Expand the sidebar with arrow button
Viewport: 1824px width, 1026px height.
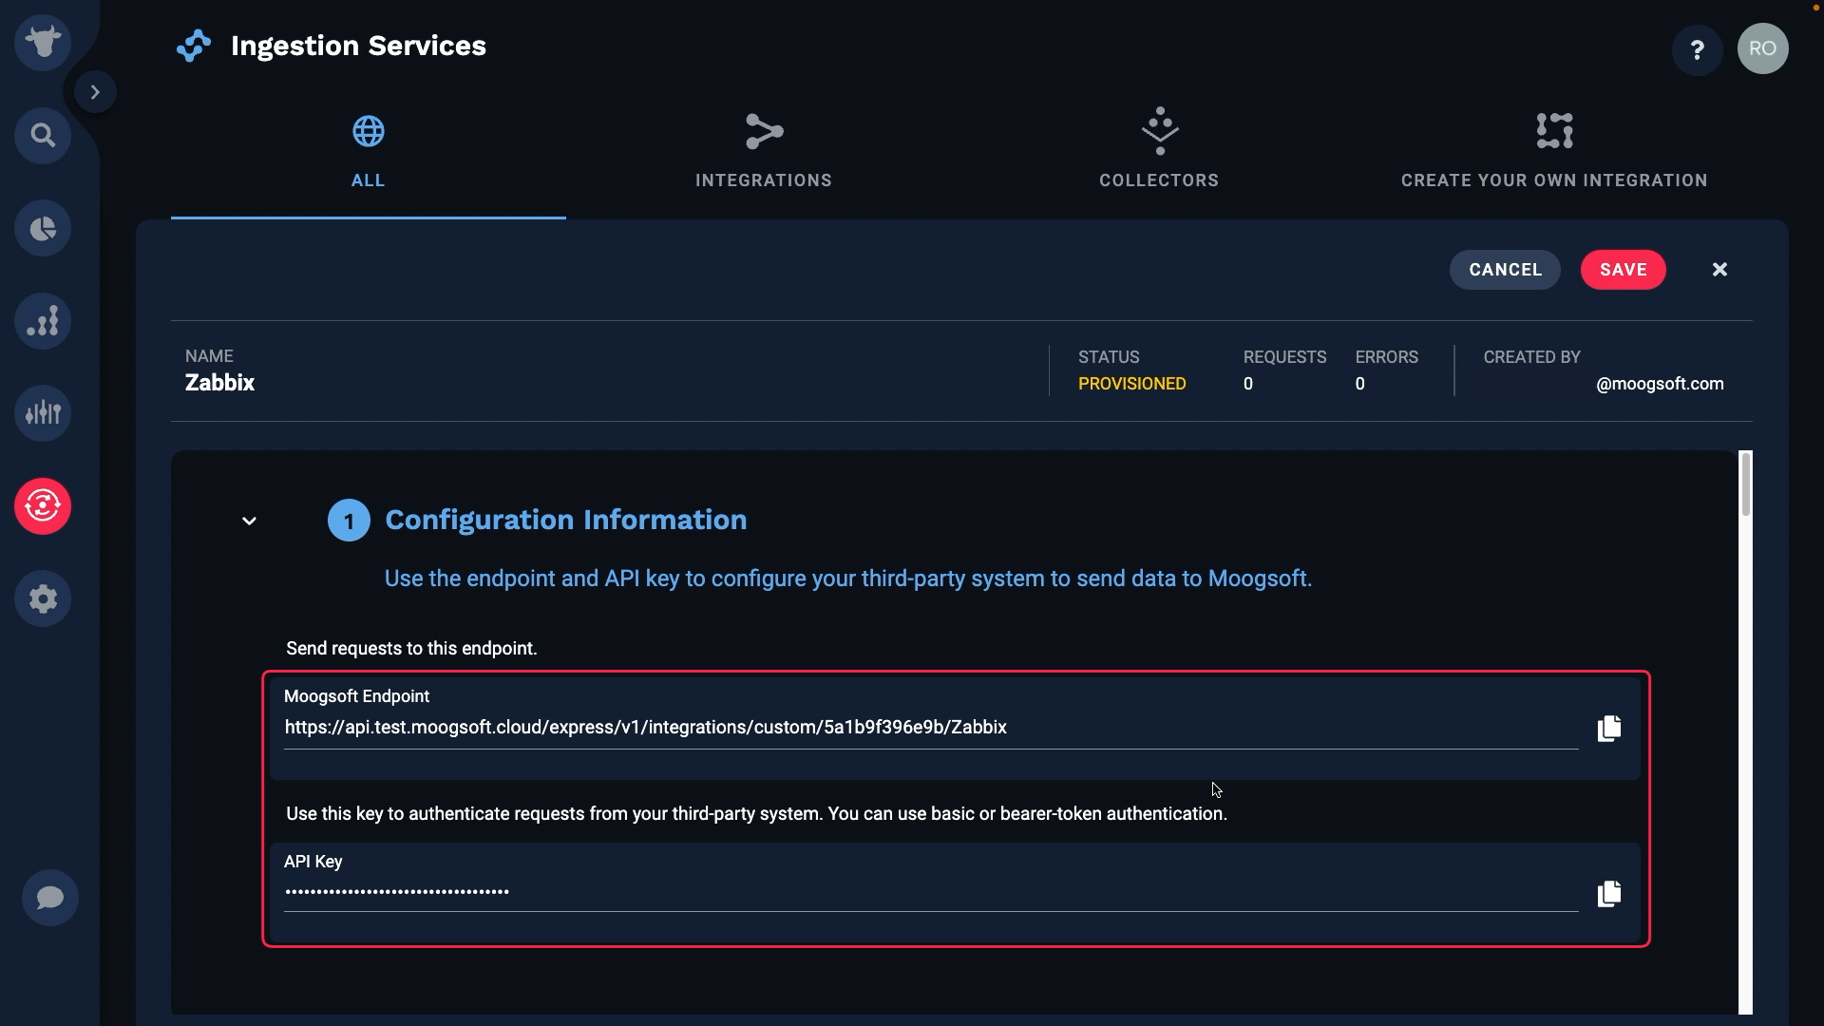[x=95, y=92]
